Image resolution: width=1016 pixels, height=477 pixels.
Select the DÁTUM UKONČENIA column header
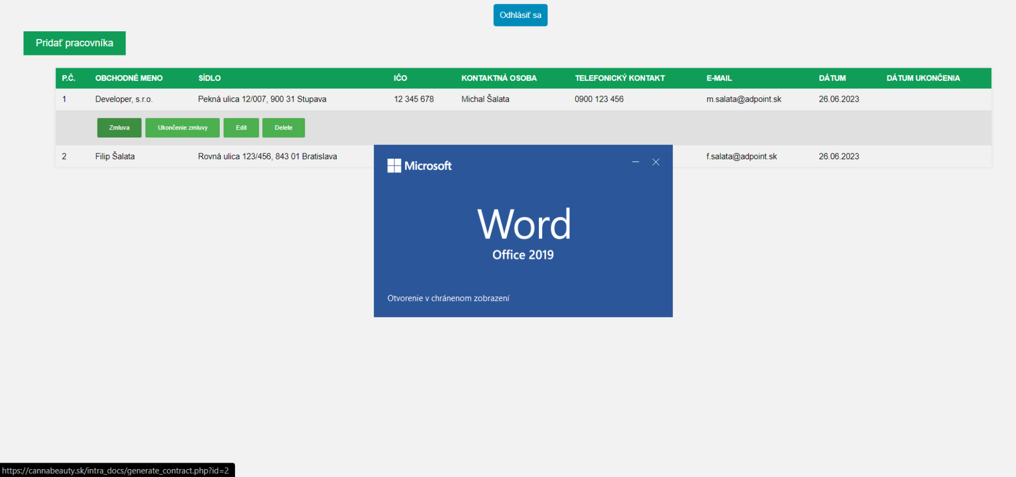[923, 78]
